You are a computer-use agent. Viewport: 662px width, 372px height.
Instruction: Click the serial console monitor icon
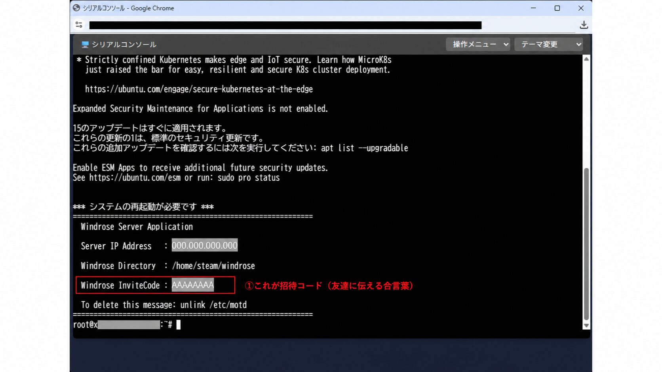pyautogui.click(x=85, y=45)
